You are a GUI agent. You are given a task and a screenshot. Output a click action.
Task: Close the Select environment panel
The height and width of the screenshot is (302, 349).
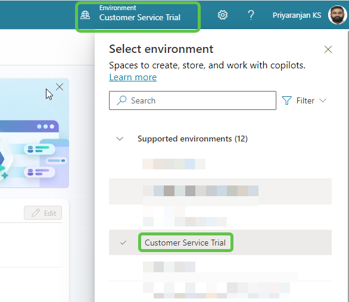pyautogui.click(x=328, y=49)
